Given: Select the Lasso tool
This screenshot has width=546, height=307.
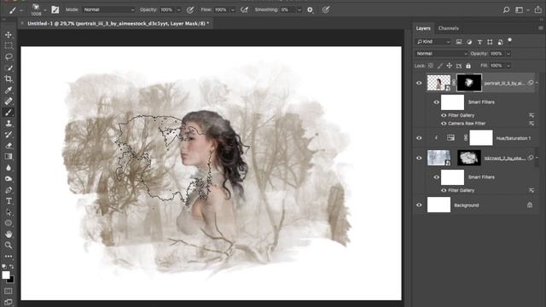Looking at the screenshot, I should (x=9, y=57).
